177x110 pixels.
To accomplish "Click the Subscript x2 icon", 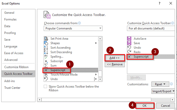I will [x=46, y=61].
